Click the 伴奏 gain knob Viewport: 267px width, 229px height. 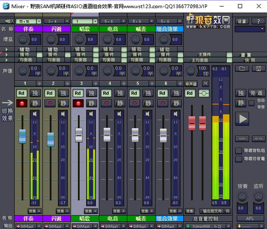(23, 39)
